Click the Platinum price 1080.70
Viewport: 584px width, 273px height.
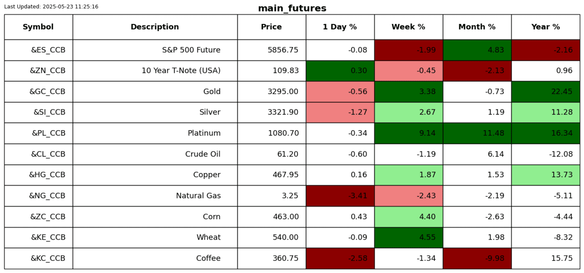coord(283,133)
